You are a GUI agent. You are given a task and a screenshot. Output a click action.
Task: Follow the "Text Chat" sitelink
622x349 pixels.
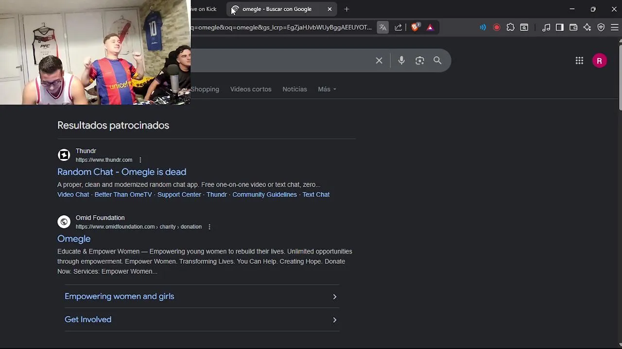(x=316, y=194)
